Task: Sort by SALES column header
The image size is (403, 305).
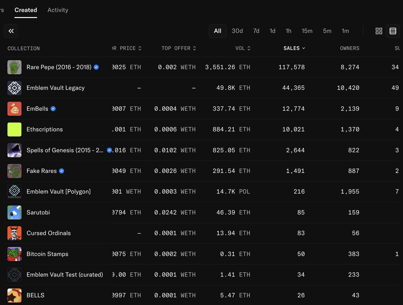Action: (294, 48)
